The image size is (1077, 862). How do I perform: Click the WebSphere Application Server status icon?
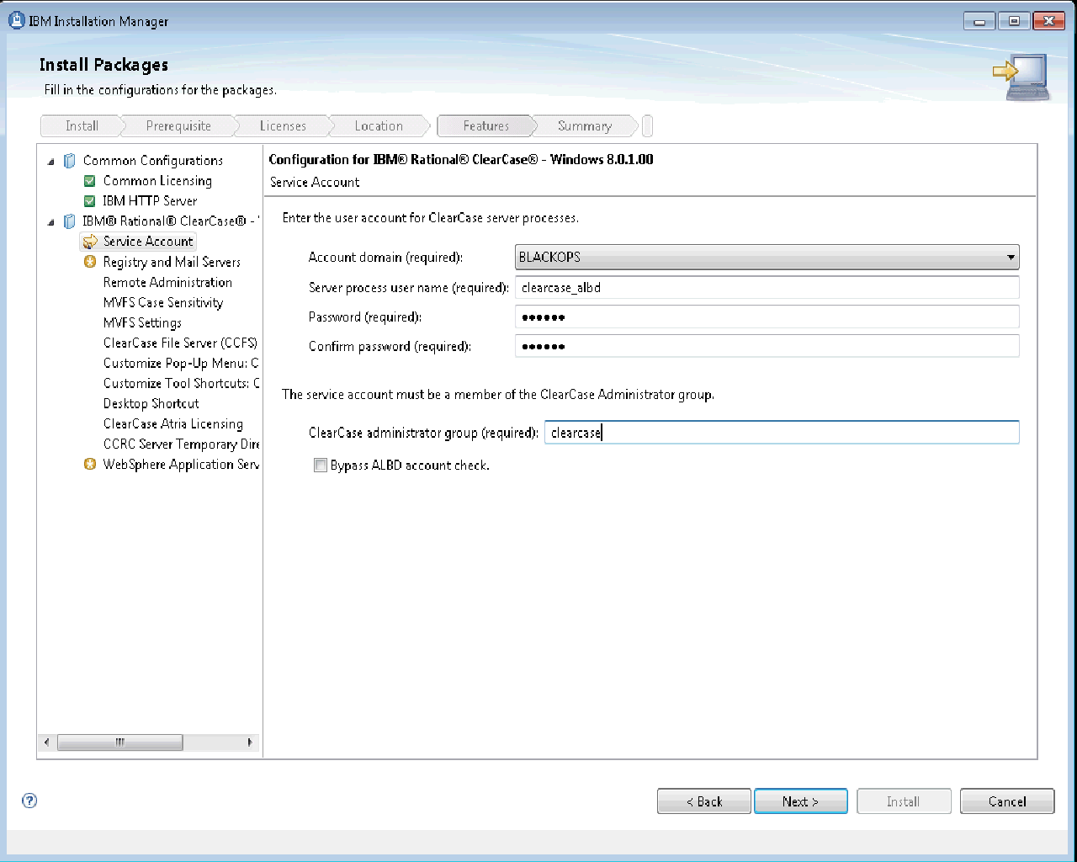pyautogui.click(x=90, y=464)
